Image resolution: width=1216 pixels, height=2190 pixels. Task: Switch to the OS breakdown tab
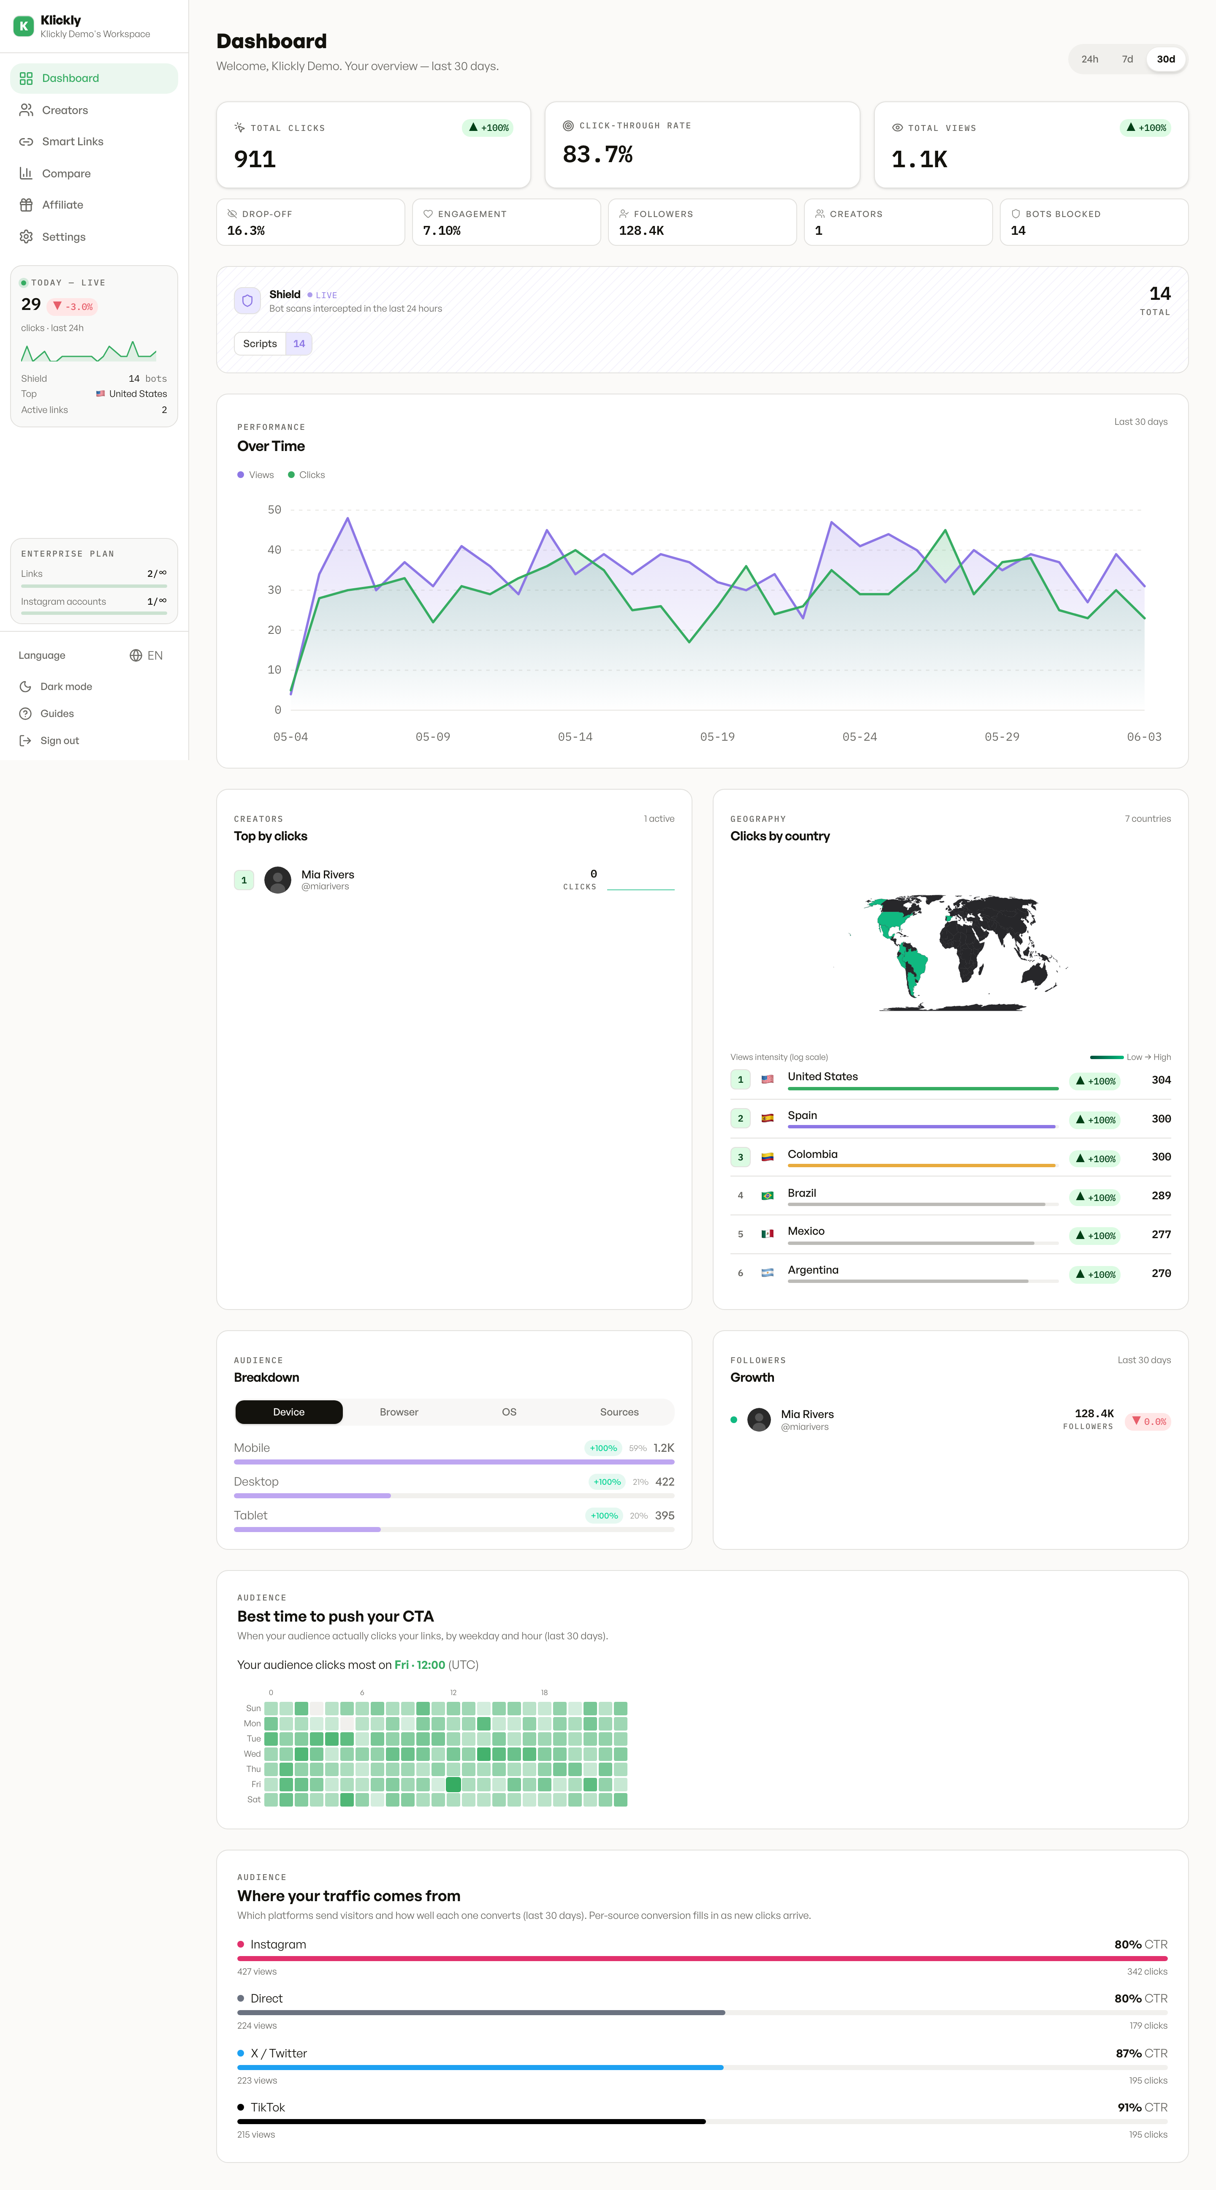(x=509, y=1412)
